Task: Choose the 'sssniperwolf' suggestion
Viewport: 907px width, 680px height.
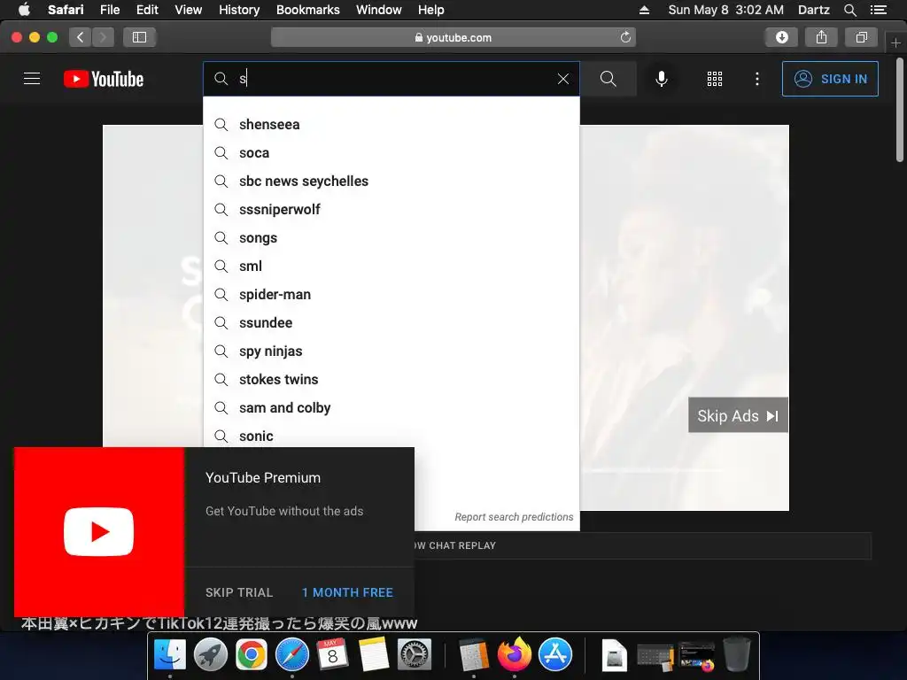Action: coord(391,209)
